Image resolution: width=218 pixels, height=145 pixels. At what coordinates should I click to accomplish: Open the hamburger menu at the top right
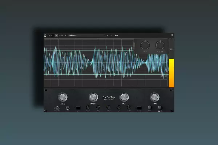[172, 35]
